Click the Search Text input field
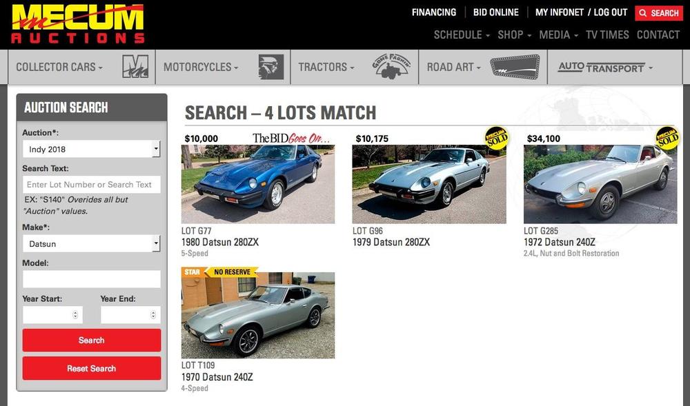 pyautogui.click(x=92, y=185)
